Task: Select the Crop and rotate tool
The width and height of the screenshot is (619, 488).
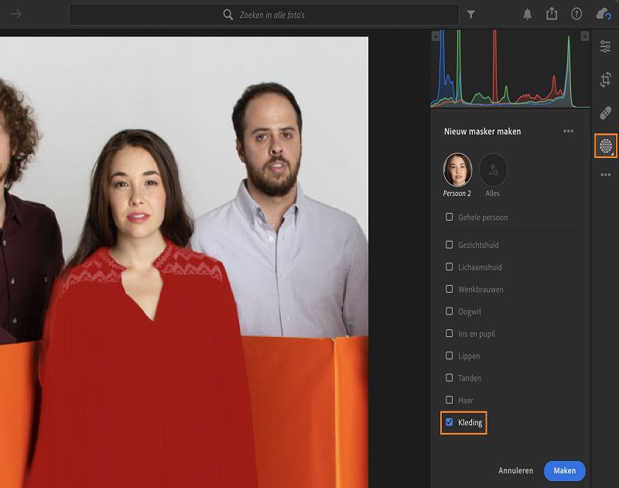Action: pyautogui.click(x=606, y=80)
